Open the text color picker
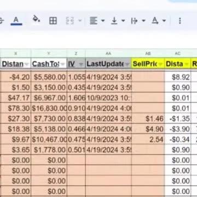The height and width of the screenshot is (197, 197). pyautogui.click(x=16, y=20)
